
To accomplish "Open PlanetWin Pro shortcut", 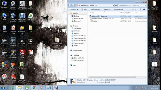I will (x=22, y=29).
